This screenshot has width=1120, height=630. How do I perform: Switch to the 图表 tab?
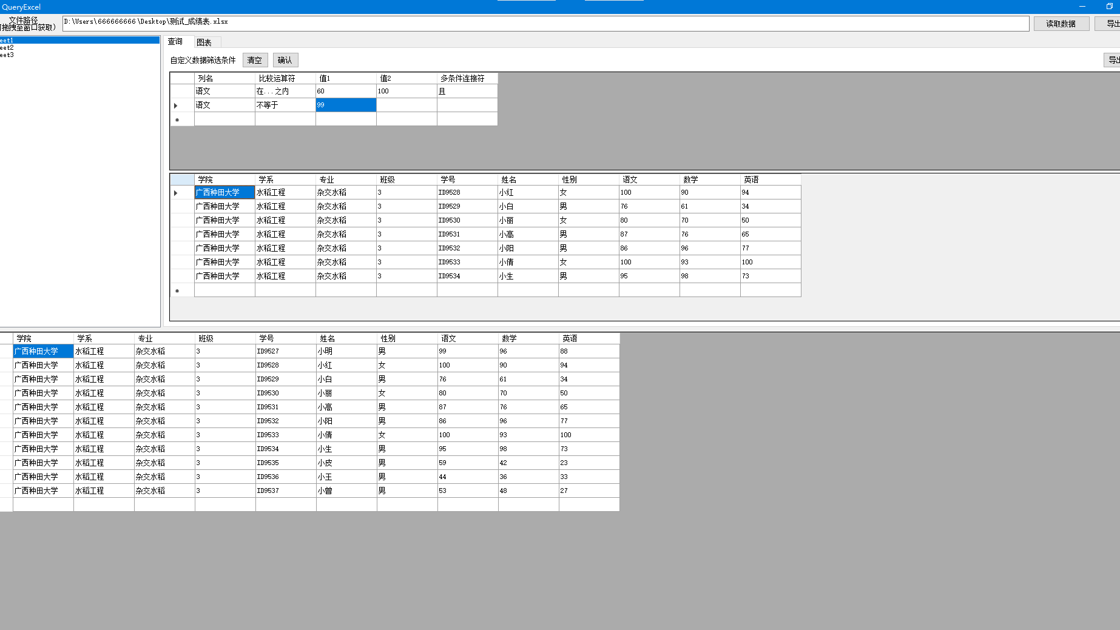tap(204, 42)
